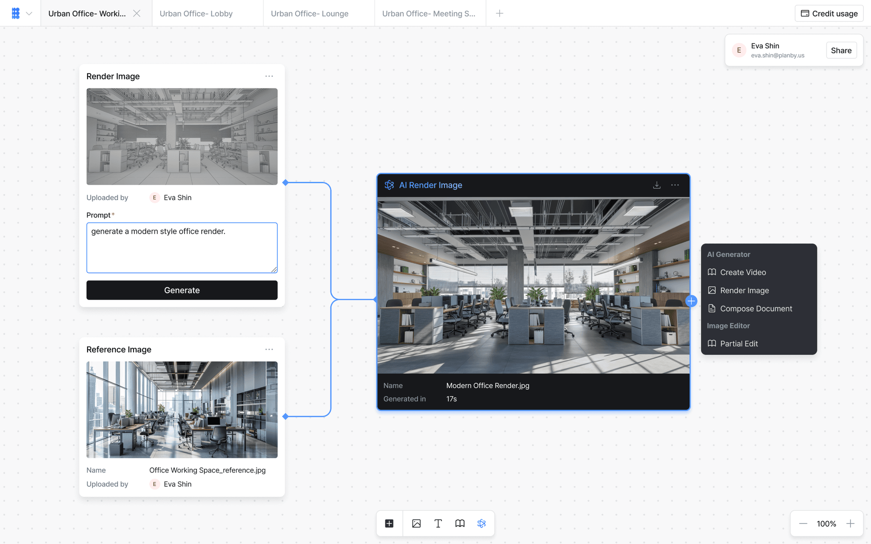The width and height of the screenshot is (871, 544).
Task: Click the add block tool in bottom toolbar
Action: pos(389,523)
